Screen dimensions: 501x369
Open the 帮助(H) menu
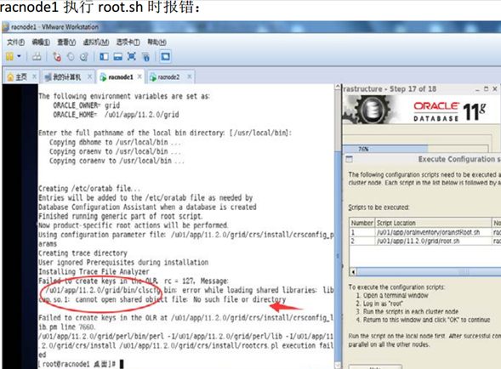point(157,42)
